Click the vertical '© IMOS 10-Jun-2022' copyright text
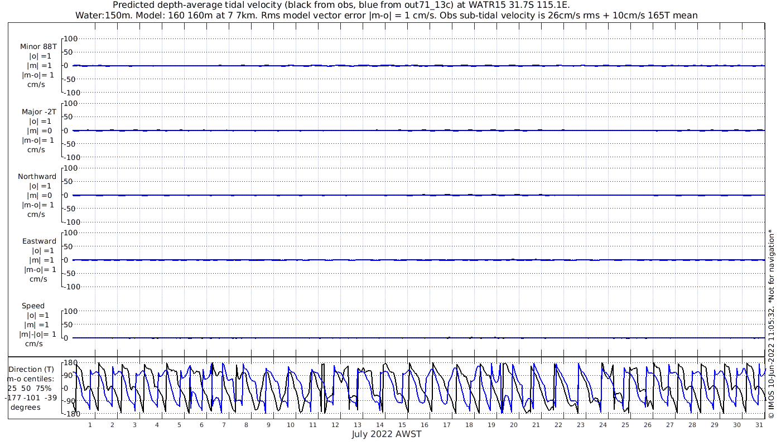 (771, 323)
